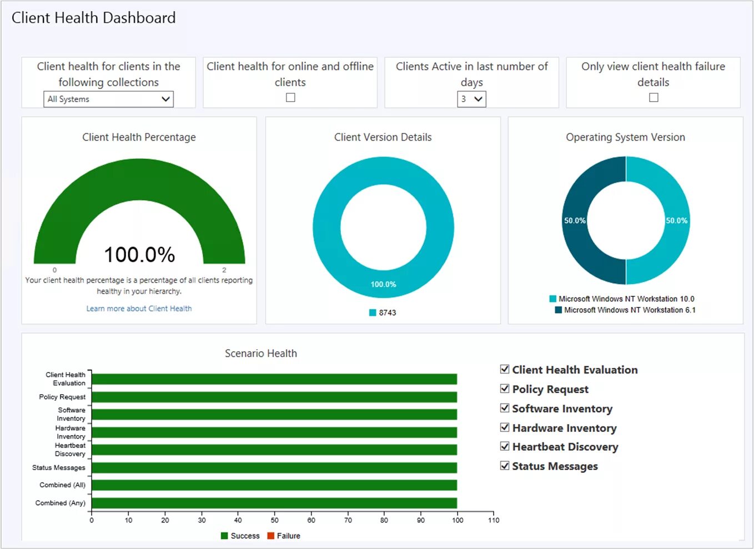Click the Client Health Evaluation bar
Screen dimensions: 754x549
[274, 379]
